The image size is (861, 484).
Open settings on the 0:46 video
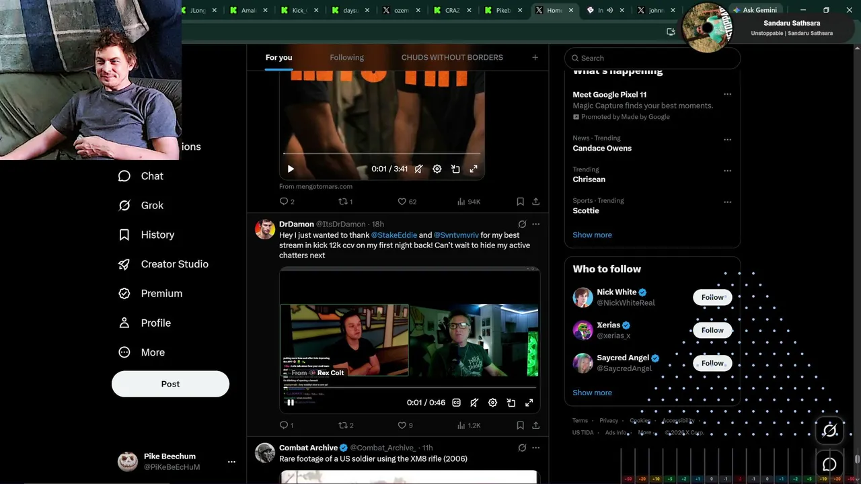[492, 403]
